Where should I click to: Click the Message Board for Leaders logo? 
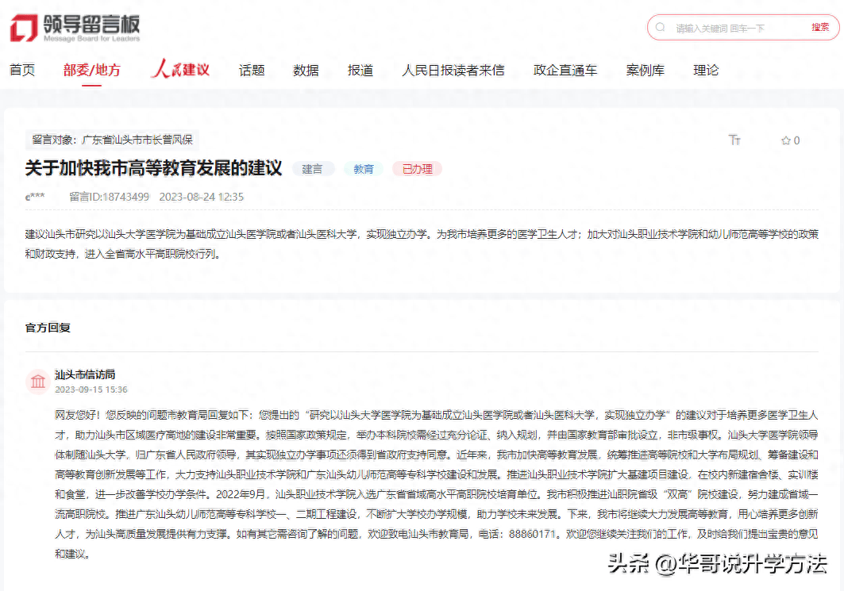click(75, 27)
